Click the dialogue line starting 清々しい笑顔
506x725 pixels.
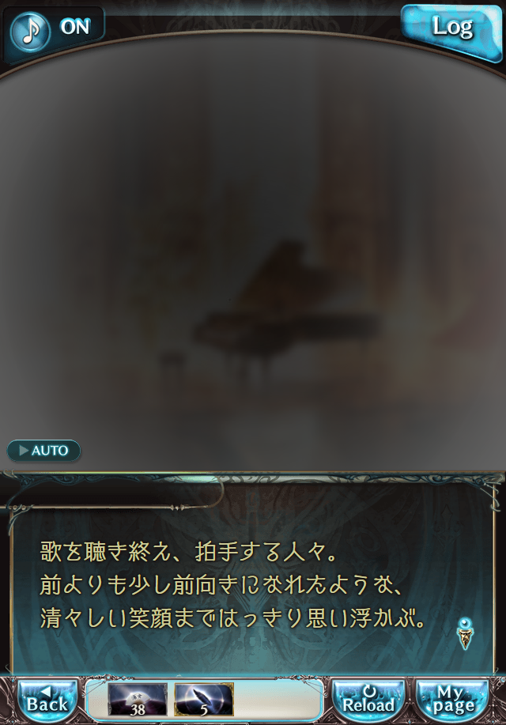tap(233, 618)
